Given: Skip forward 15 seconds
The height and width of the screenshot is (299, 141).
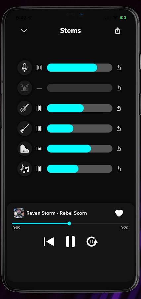Looking at the screenshot, I should [x=92, y=242].
